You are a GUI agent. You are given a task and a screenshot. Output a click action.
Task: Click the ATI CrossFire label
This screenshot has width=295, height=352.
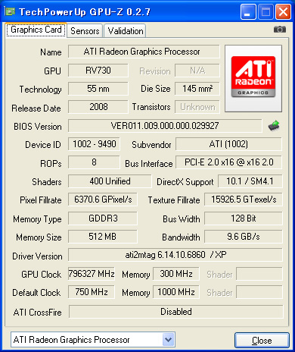tap(38, 313)
